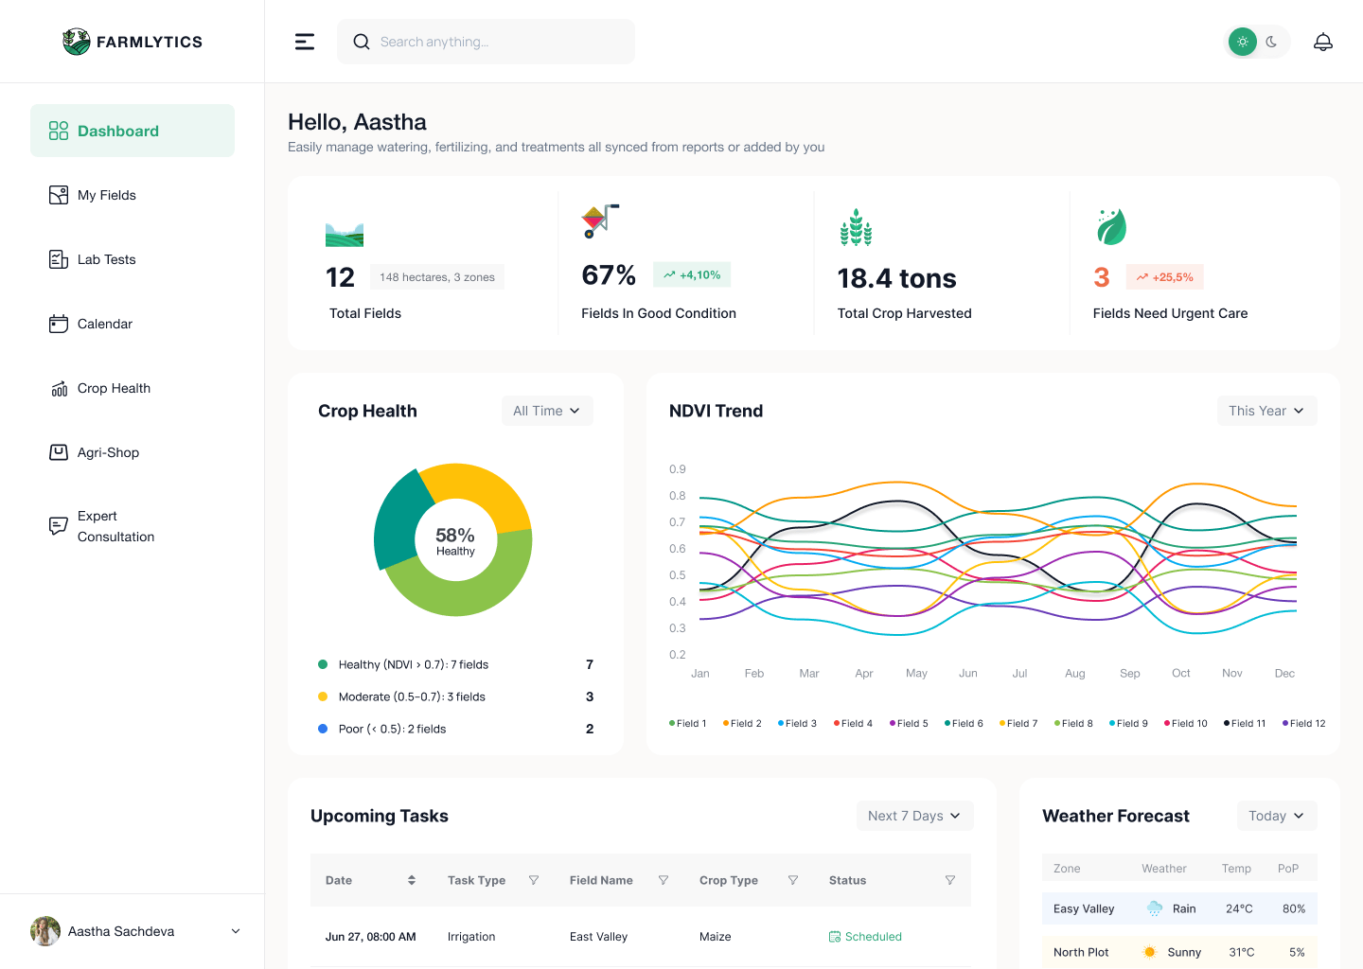The width and height of the screenshot is (1363, 969).
Task: Click the Crop Type filter icon
Action: pos(793,880)
